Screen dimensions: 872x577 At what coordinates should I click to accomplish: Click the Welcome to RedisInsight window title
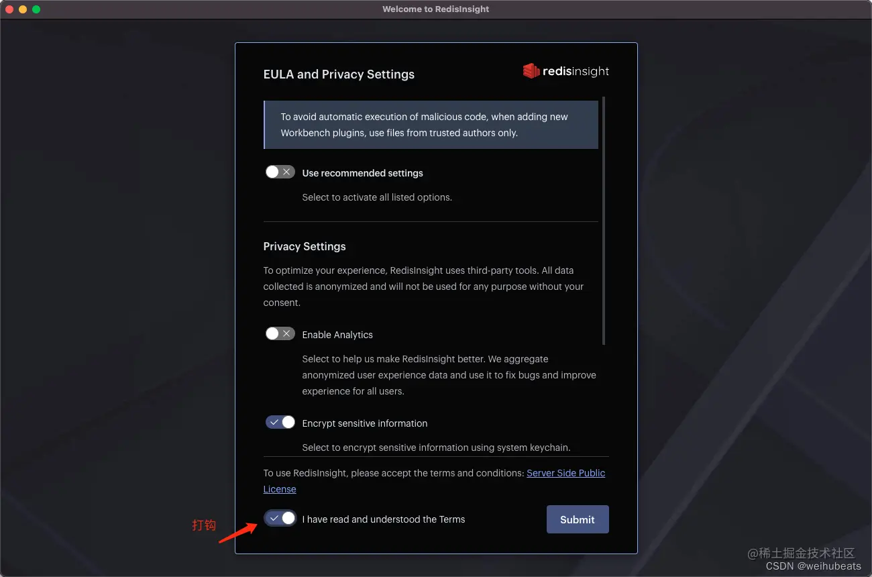(x=436, y=9)
